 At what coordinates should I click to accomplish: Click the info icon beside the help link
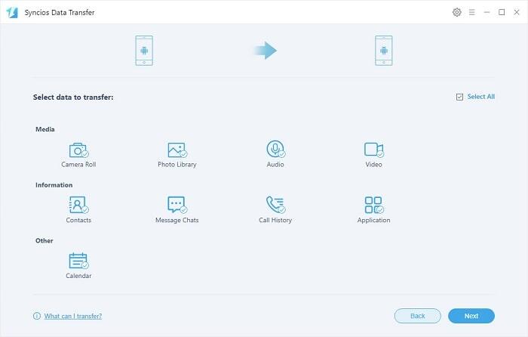(x=37, y=316)
